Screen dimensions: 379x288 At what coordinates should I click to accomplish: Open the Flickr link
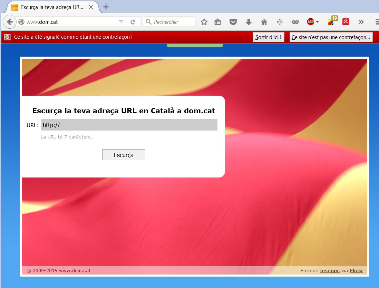356,271
